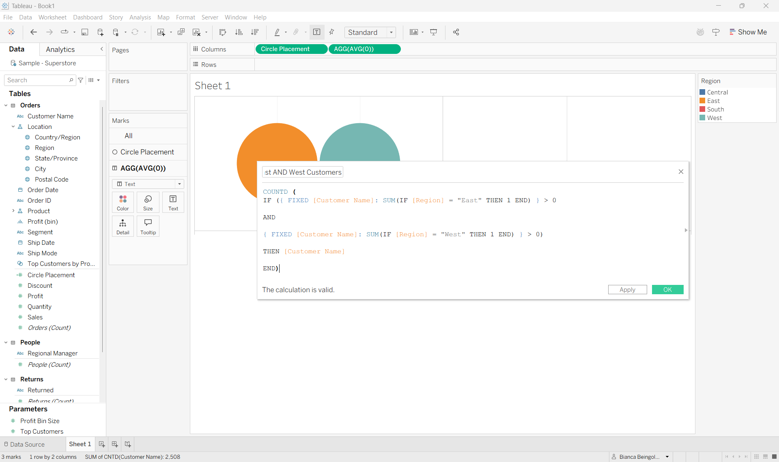
Task: Collapse the Orders table
Action: point(6,105)
